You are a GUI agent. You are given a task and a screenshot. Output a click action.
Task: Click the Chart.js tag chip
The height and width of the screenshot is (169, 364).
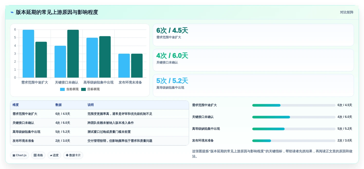click(x=20, y=155)
